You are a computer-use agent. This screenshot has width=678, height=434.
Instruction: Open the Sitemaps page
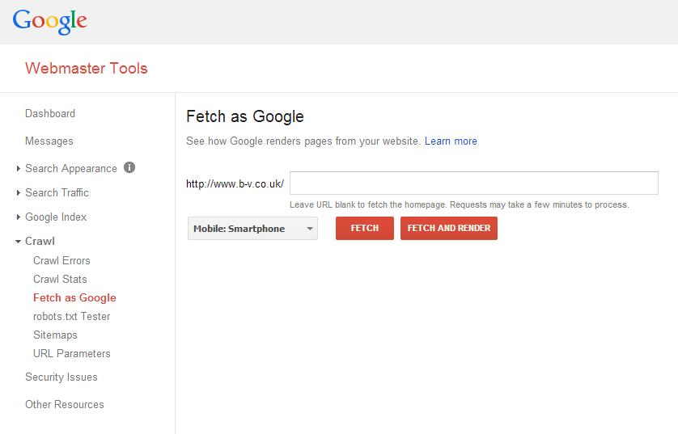[55, 335]
